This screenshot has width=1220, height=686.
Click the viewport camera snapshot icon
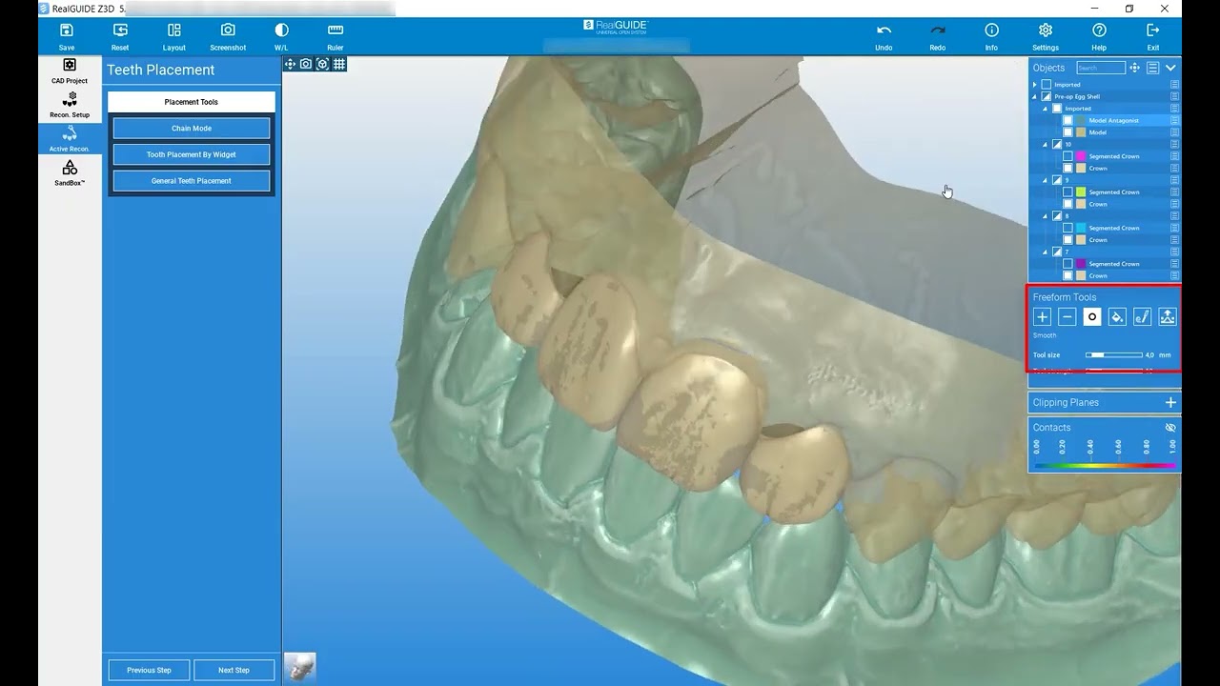(306, 64)
